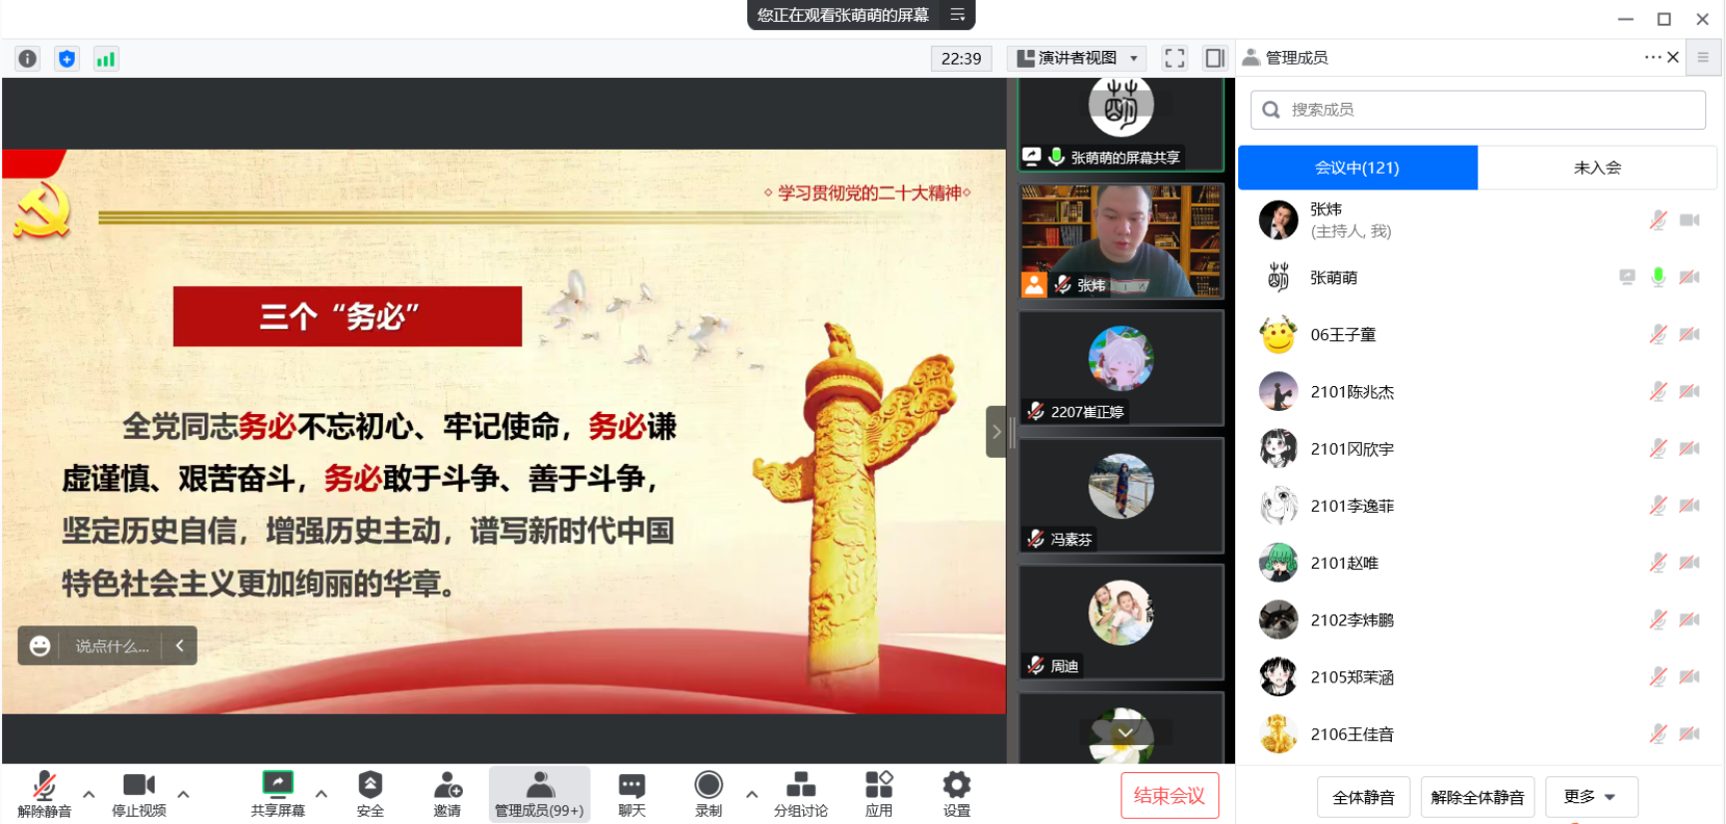Open the meeting info icon

(x=28, y=59)
